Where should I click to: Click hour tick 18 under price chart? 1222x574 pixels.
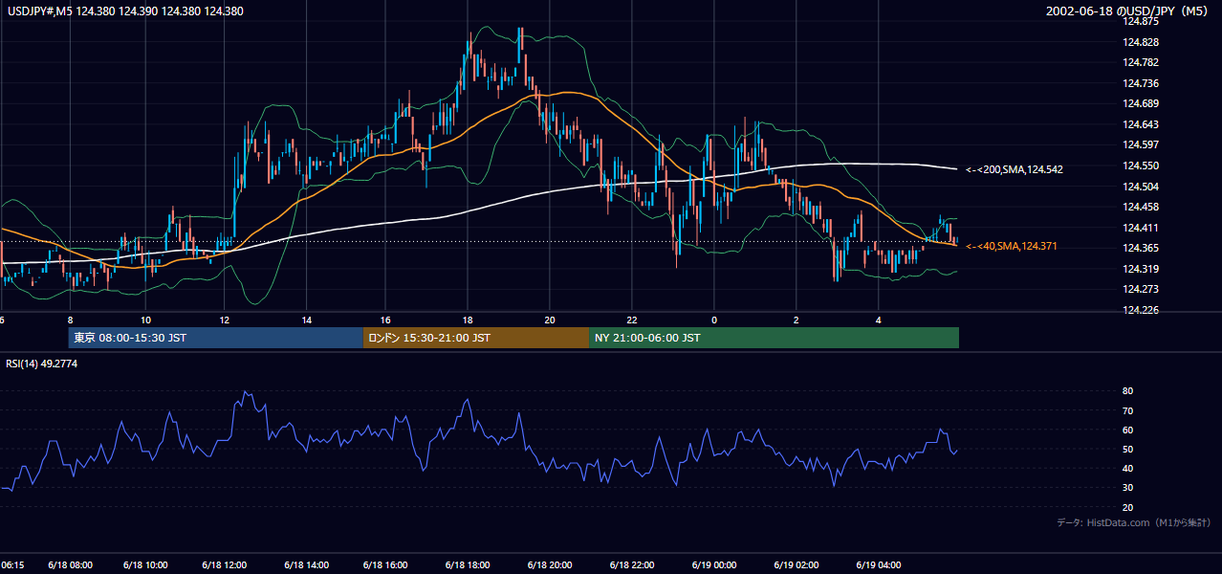click(x=467, y=320)
